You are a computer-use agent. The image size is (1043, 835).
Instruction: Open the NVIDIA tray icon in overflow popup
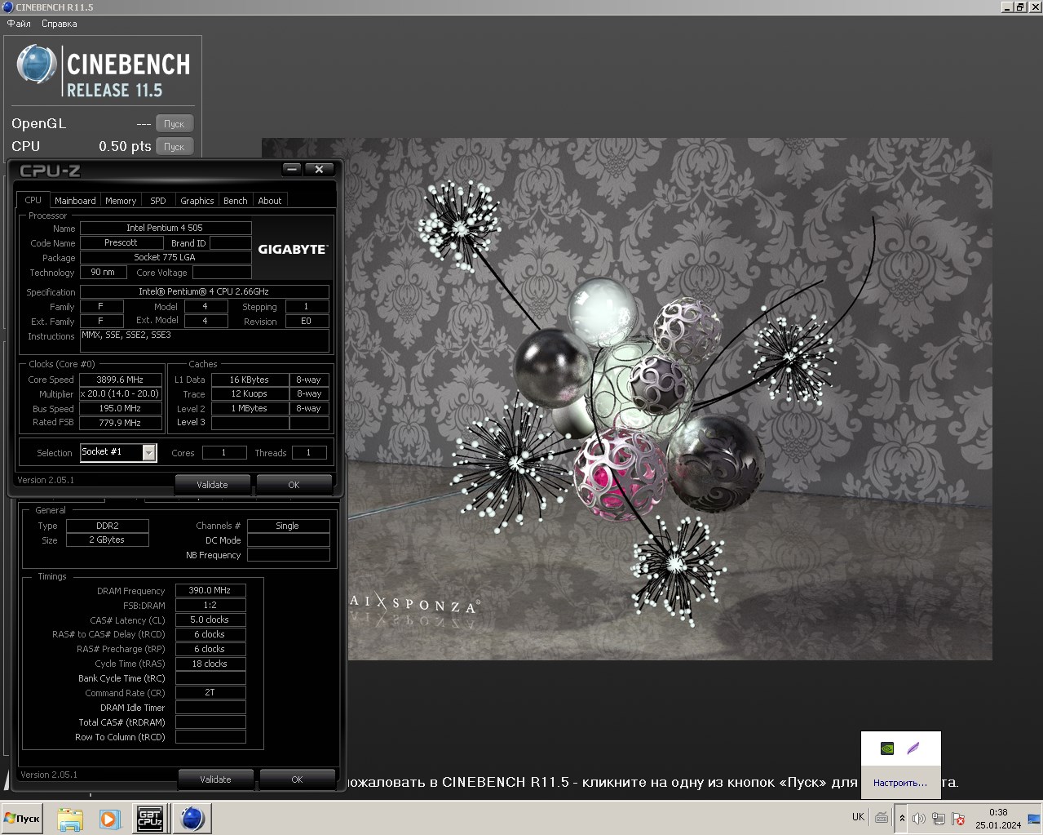coord(887,748)
